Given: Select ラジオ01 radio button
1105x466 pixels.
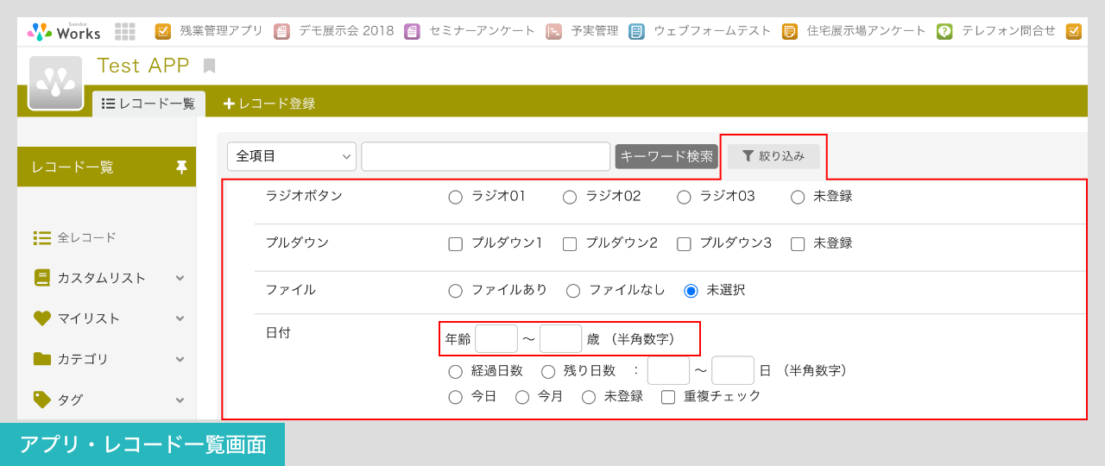Looking at the screenshot, I should (456, 197).
